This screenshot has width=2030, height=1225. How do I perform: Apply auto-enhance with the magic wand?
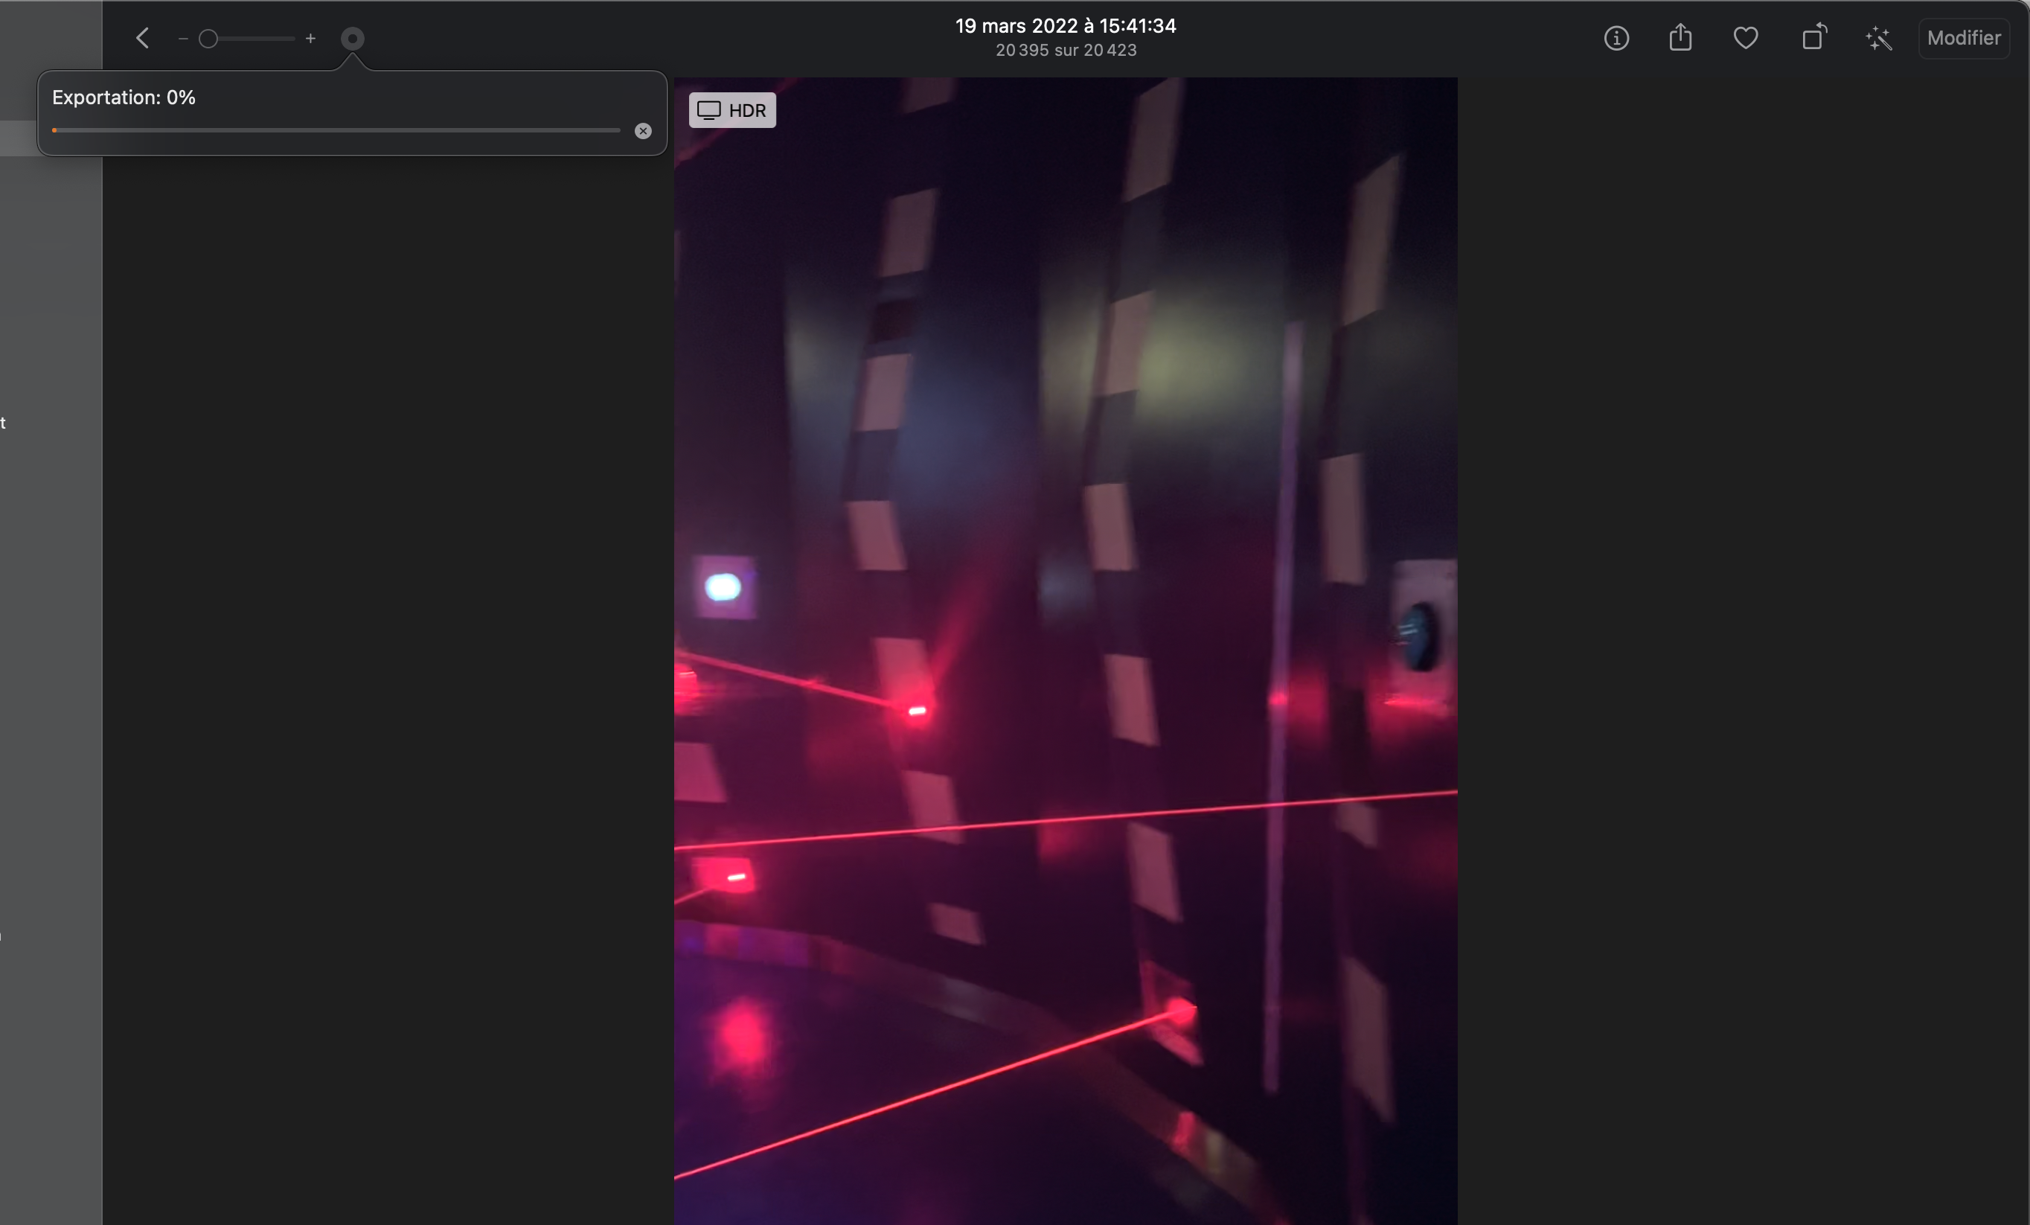[x=1878, y=38]
